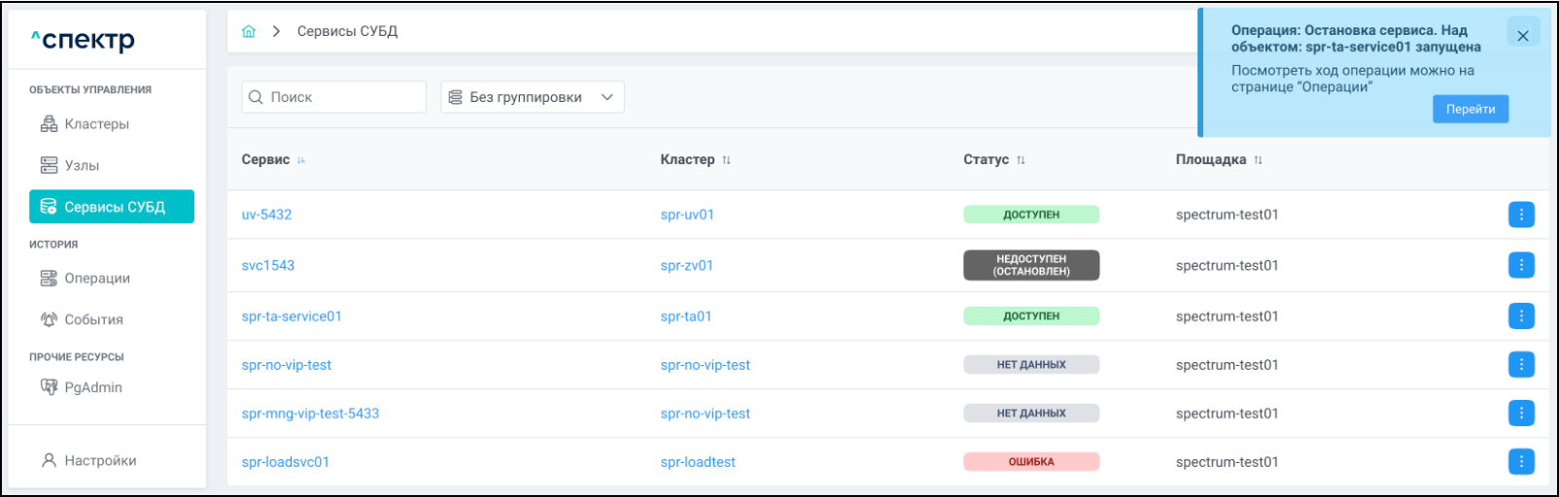The height and width of the screenshot is (497, 1559).
Task: Sort table by Кластер column icon
Action: (x=726, y=160)
